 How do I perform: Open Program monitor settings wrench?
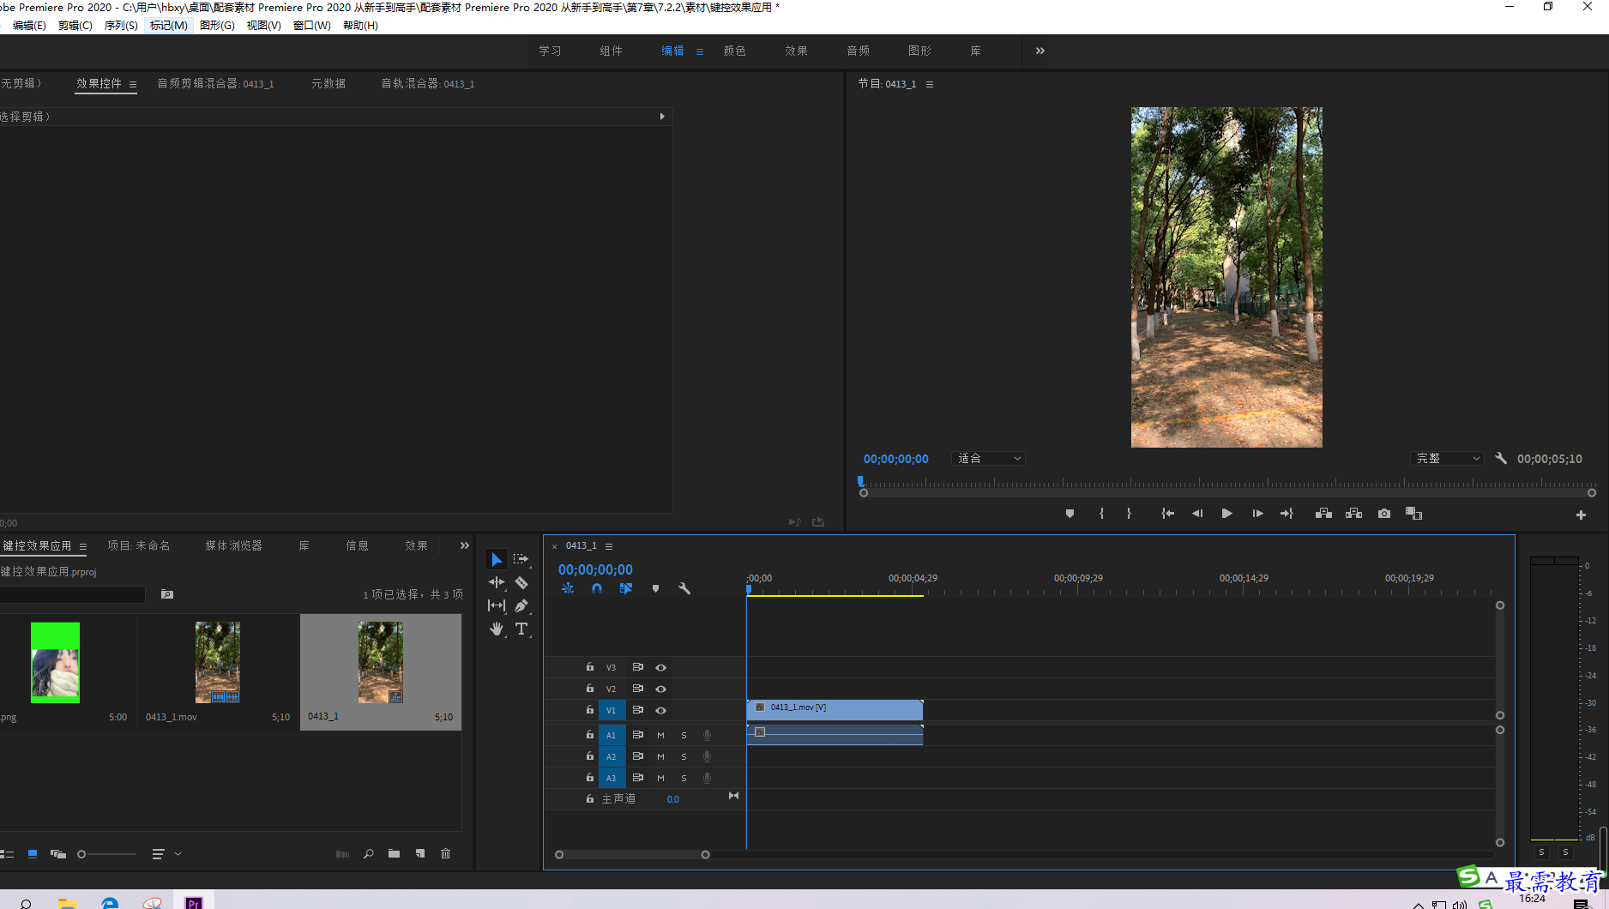click(1501, 459)
